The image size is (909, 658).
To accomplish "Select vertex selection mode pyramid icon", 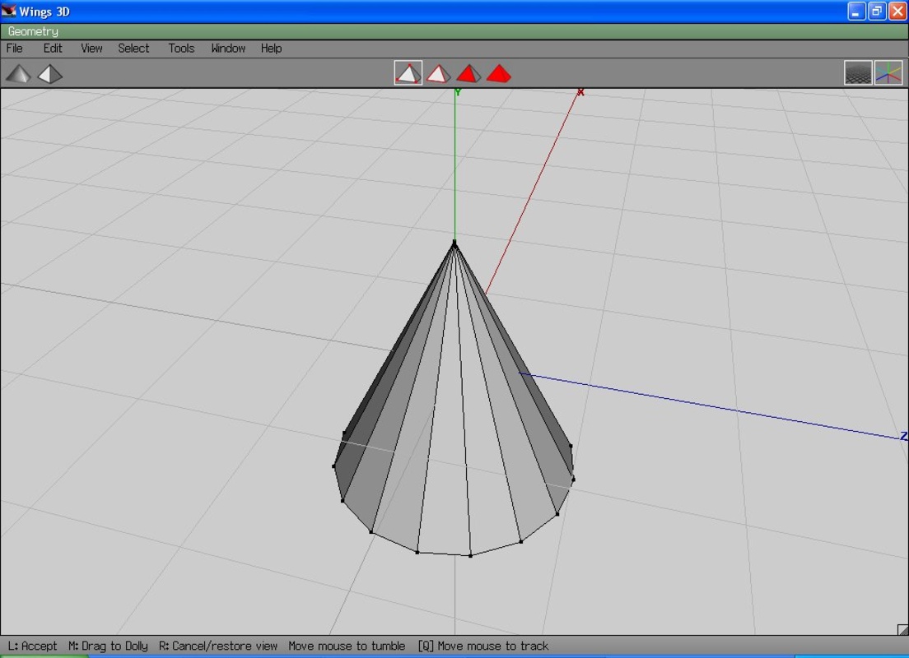I will [x=408, y=73].
